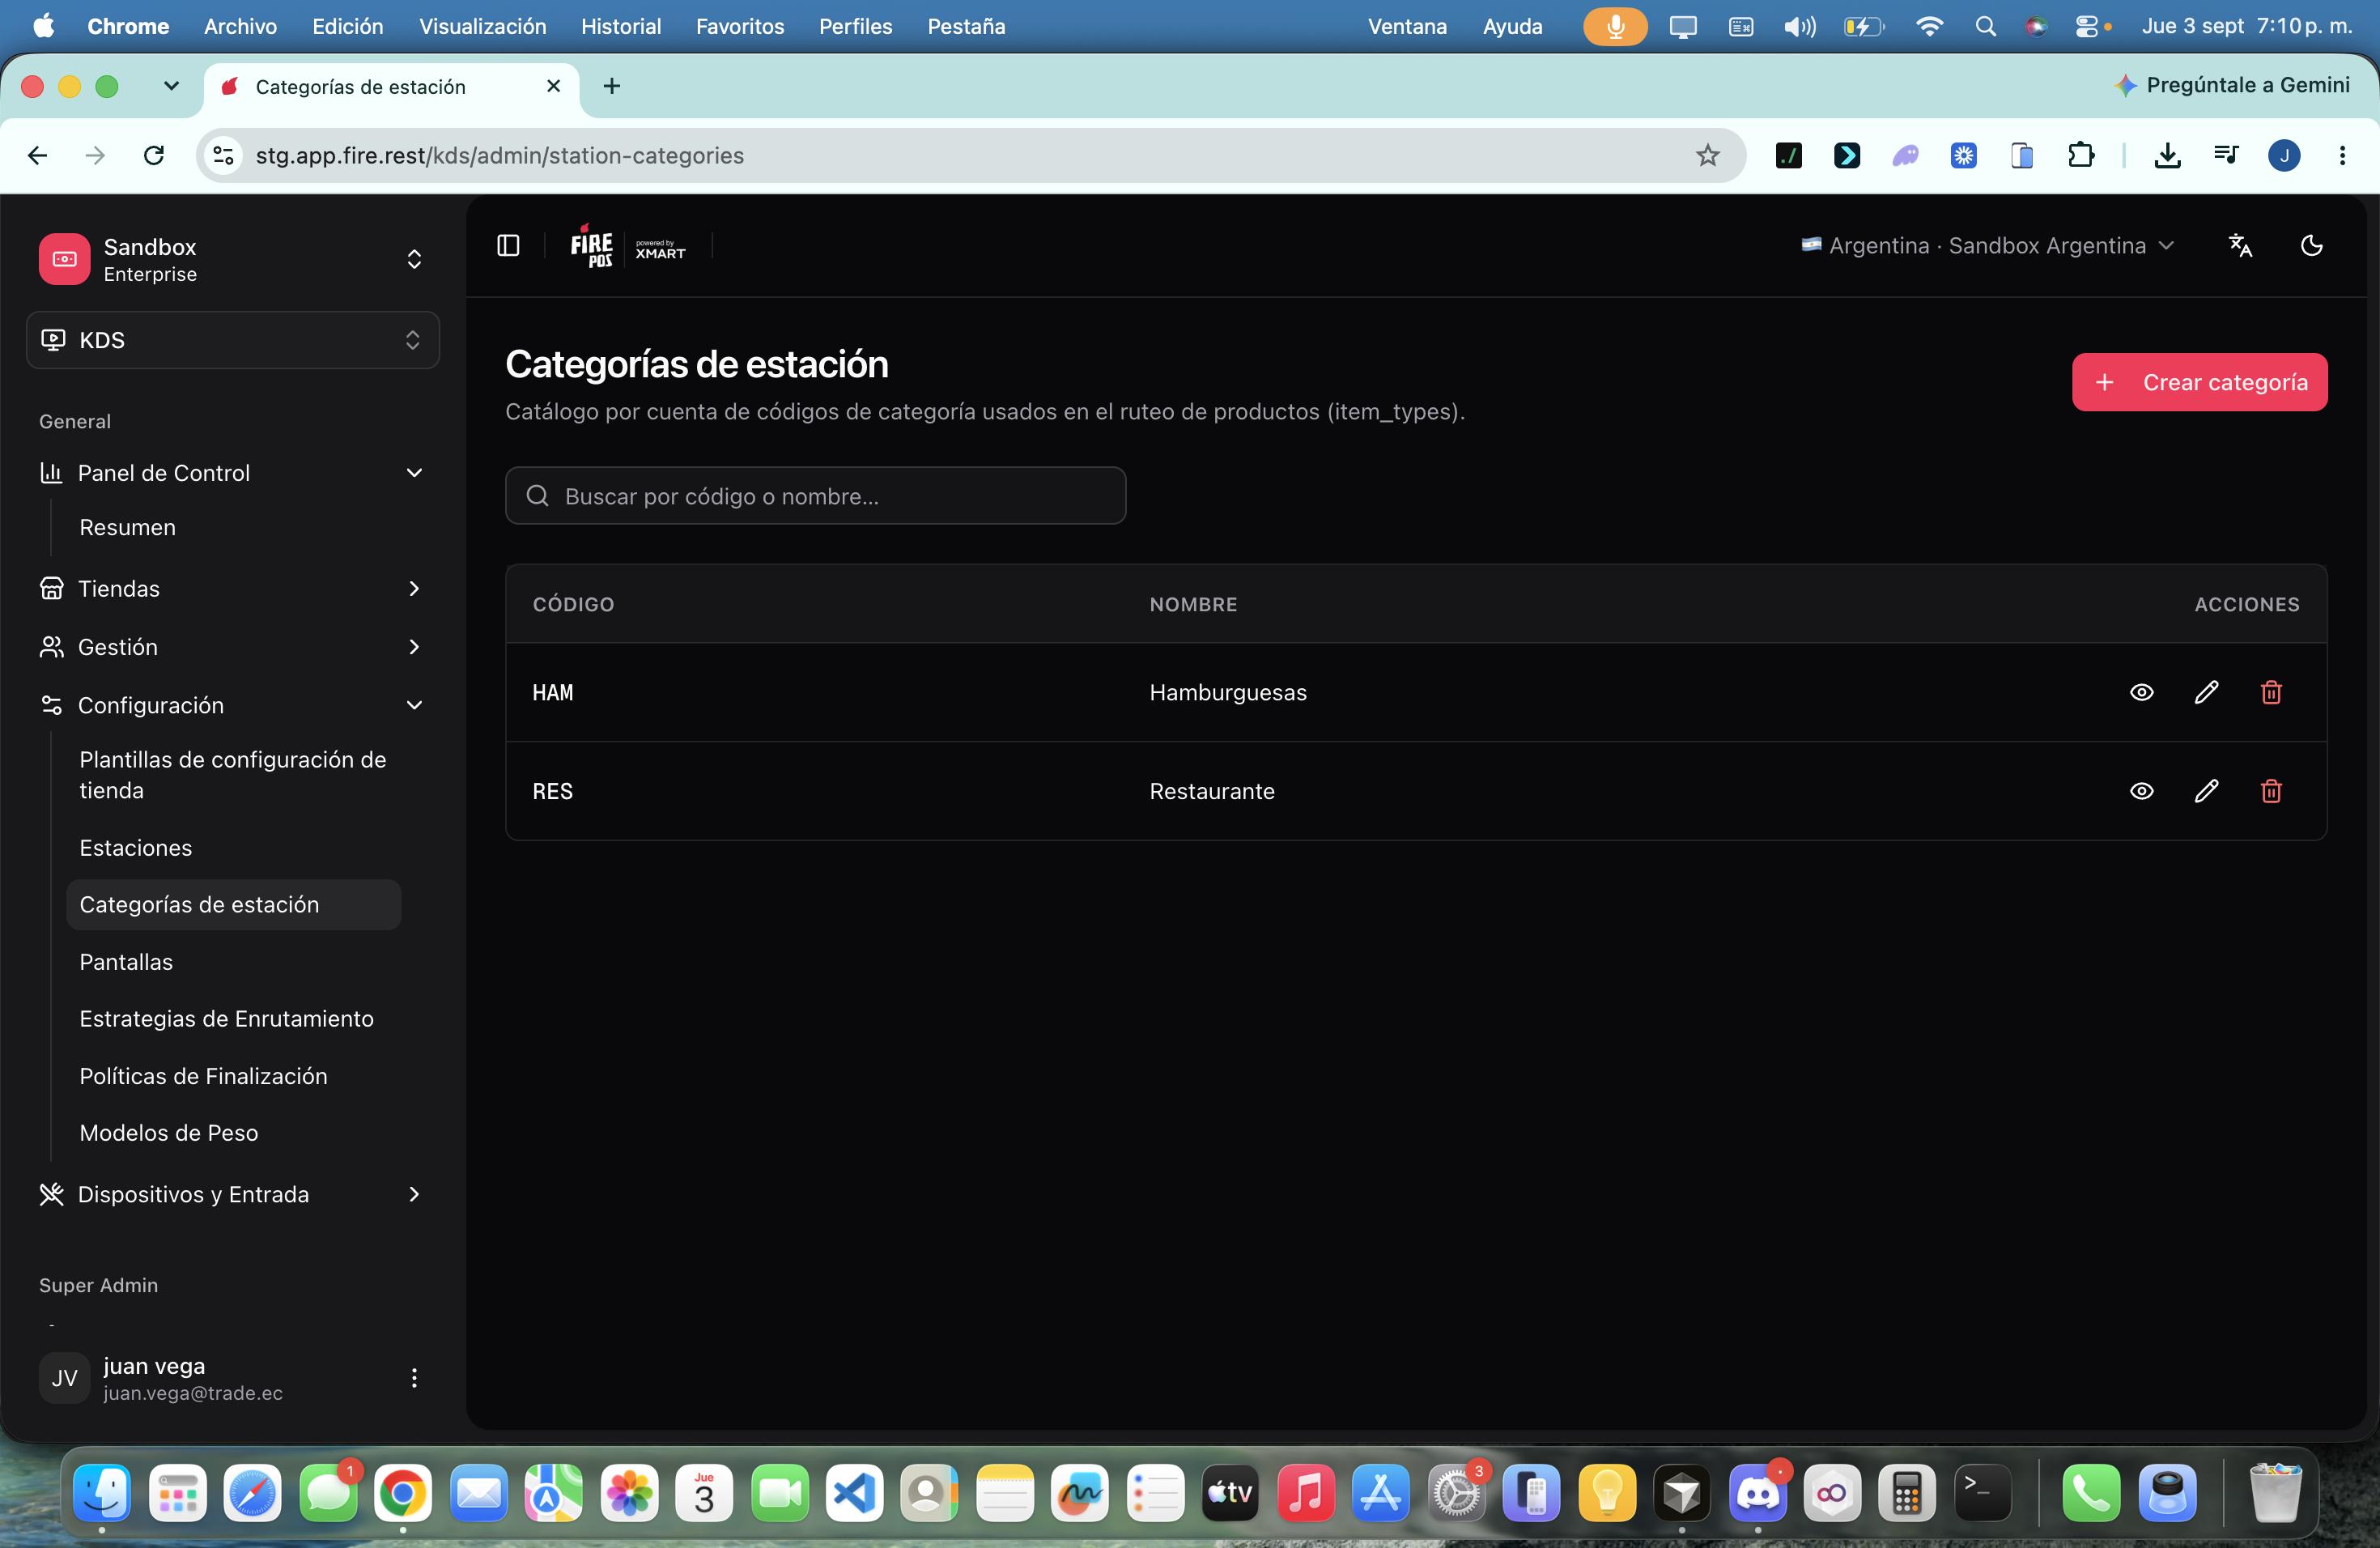Viewport: 2380px width, 1548px height.
Task: Open the media control icon in Chrome toolbar
Action: pos(2225,155)
